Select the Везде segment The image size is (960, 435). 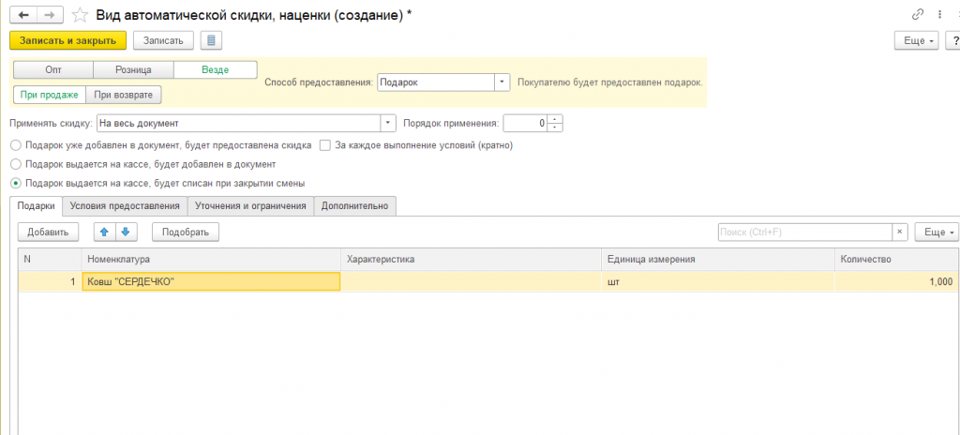click(216, 70)
